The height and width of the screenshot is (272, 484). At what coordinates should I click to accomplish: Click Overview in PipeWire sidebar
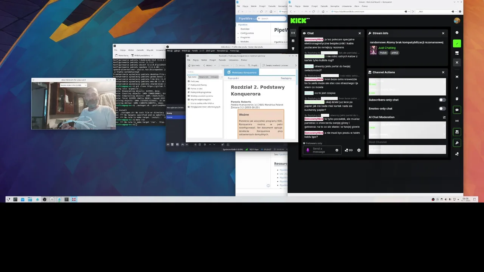245,29
